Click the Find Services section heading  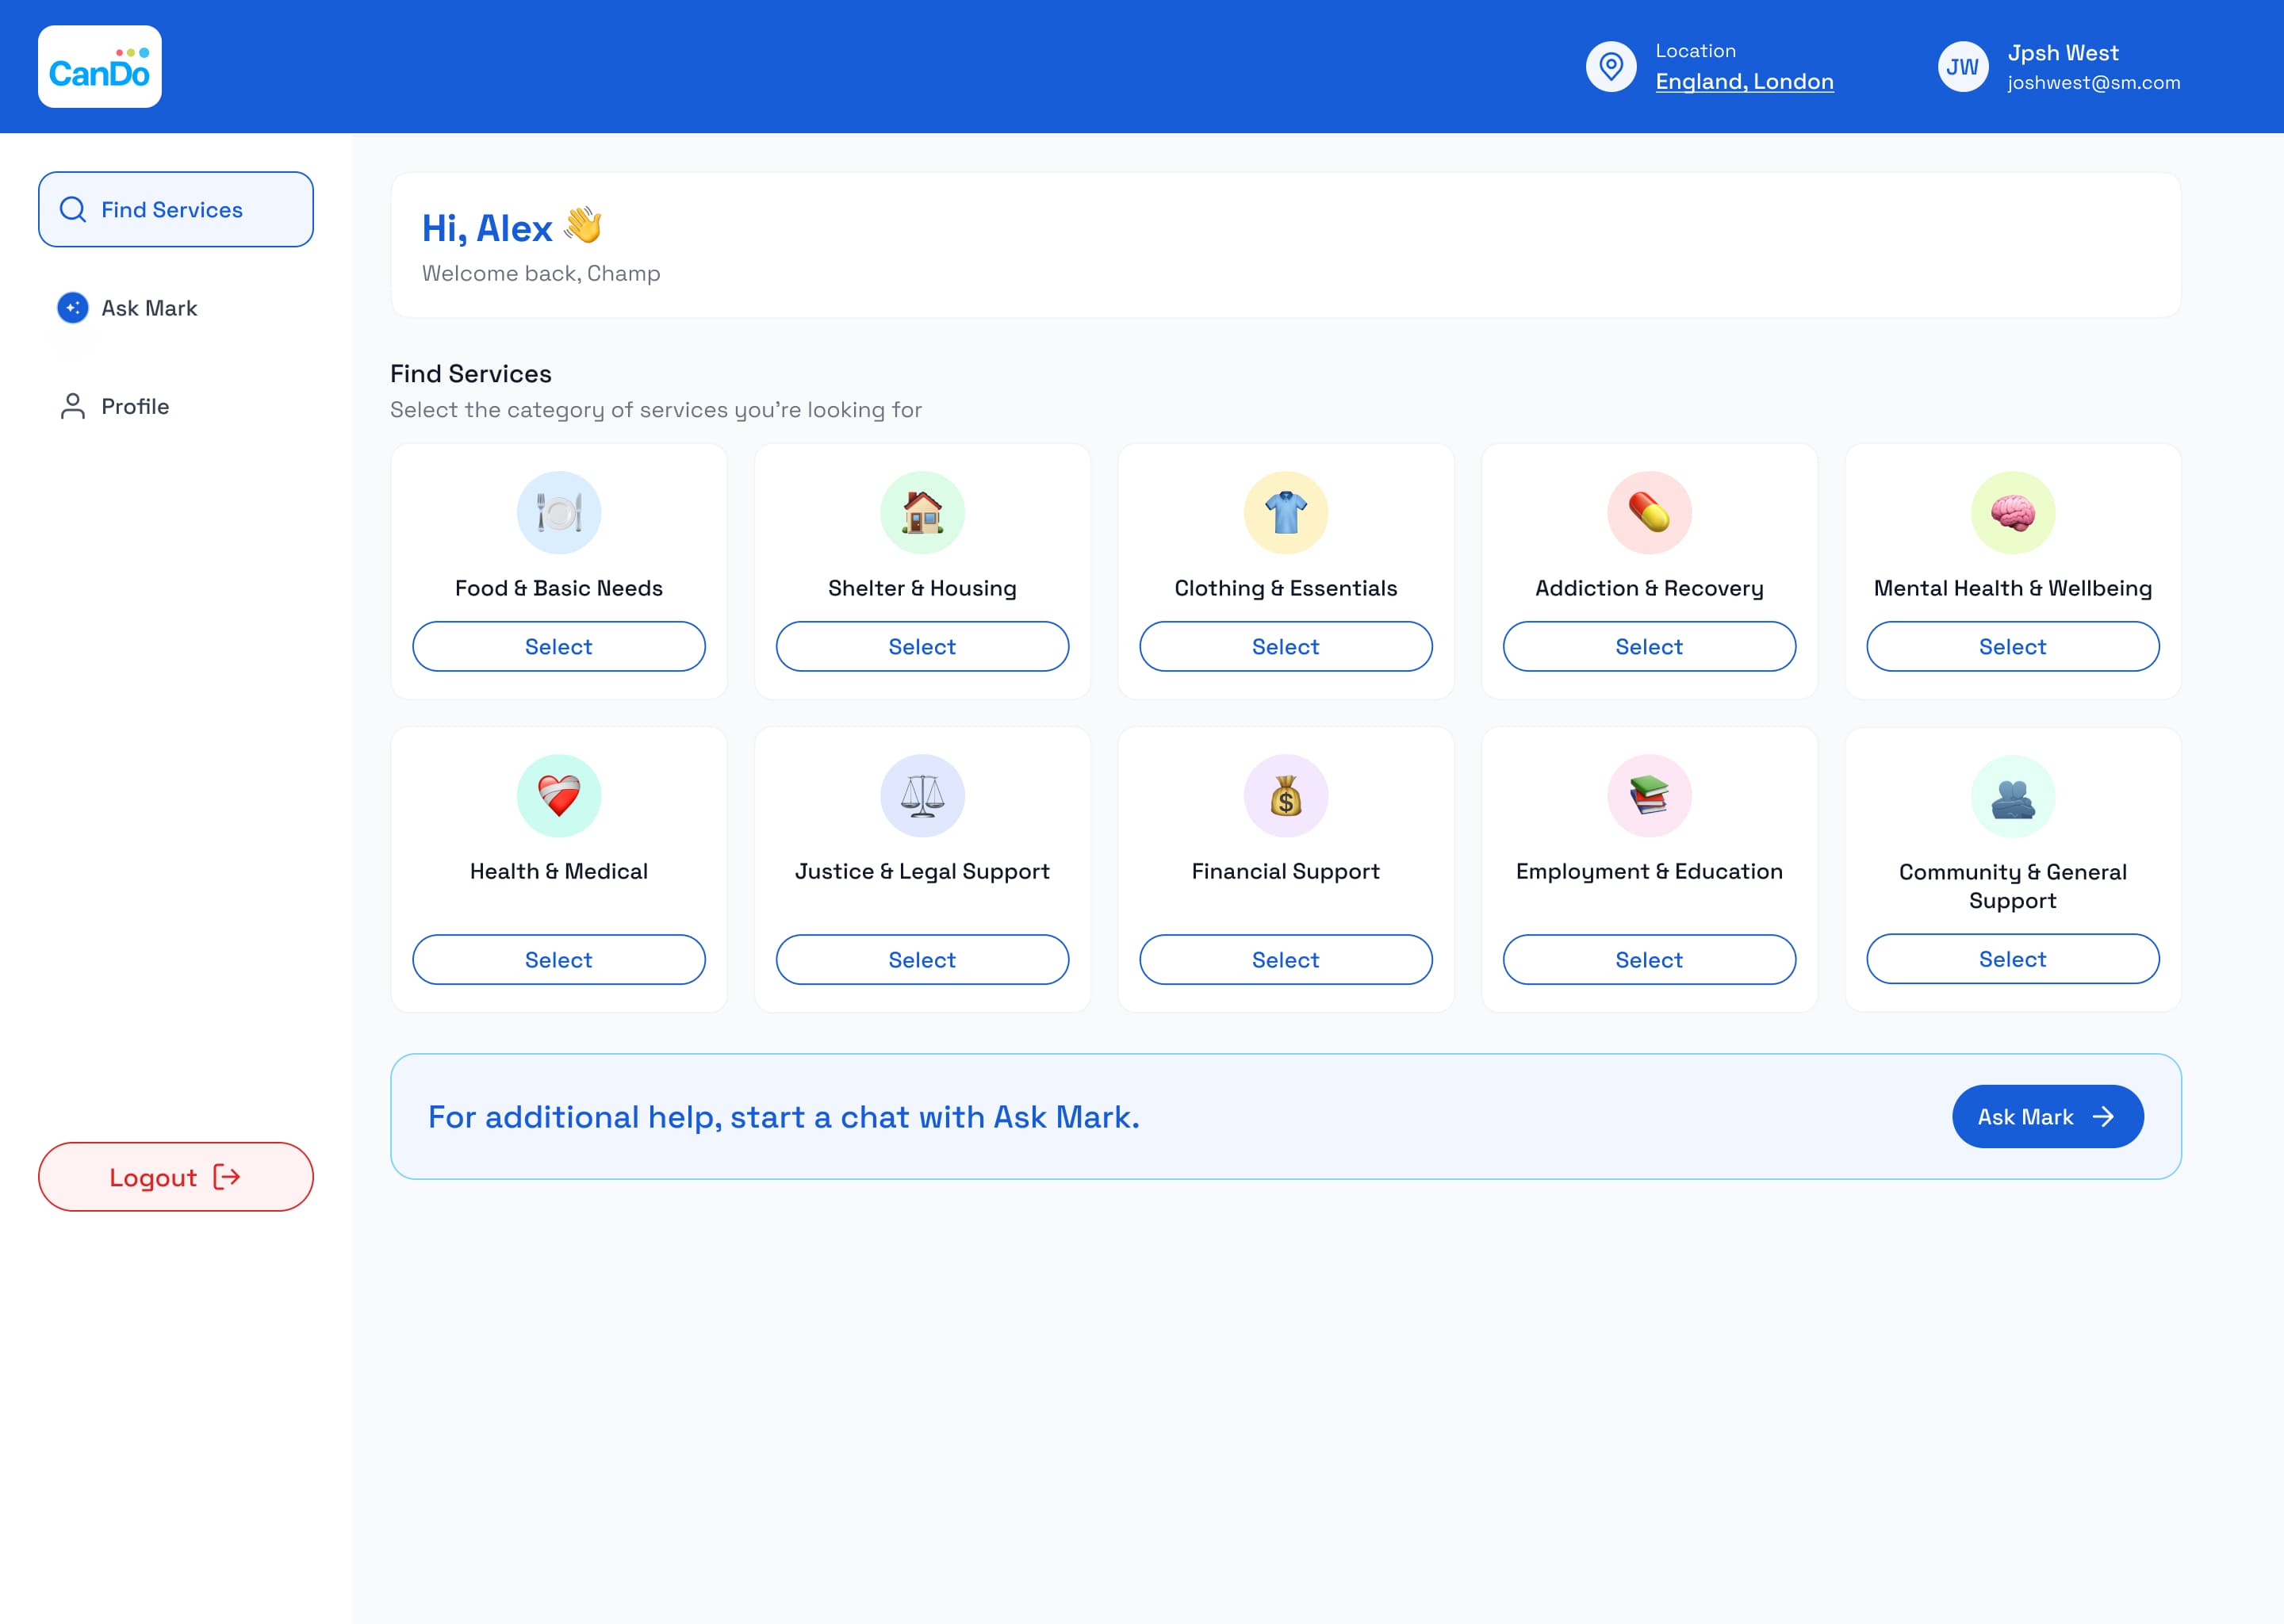(x=471, y=374)
